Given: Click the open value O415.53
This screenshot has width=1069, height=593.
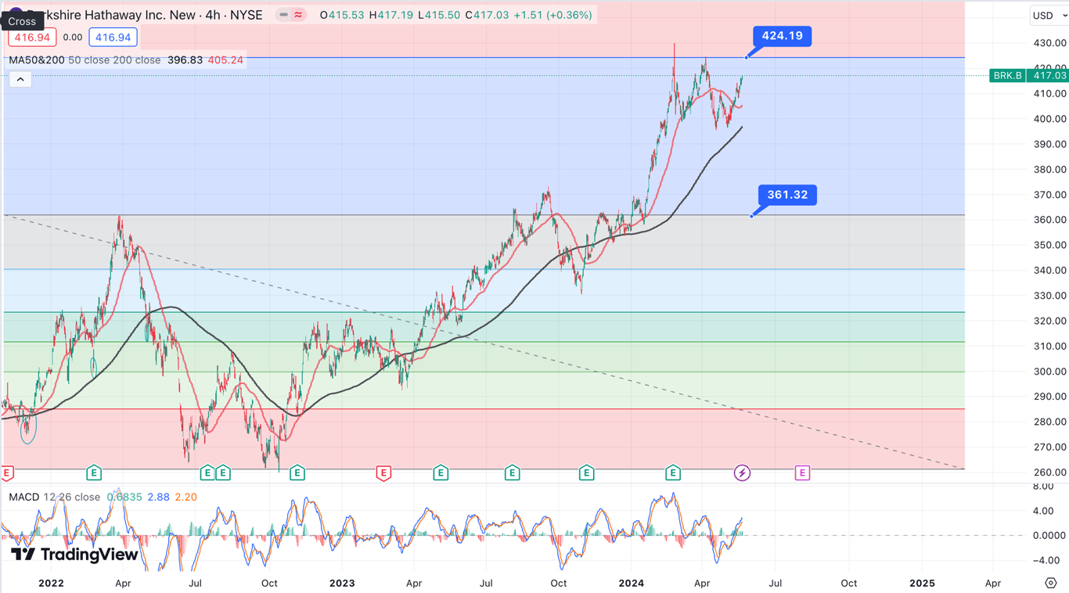Looking at the screenshot, I should tap(342, 15).
